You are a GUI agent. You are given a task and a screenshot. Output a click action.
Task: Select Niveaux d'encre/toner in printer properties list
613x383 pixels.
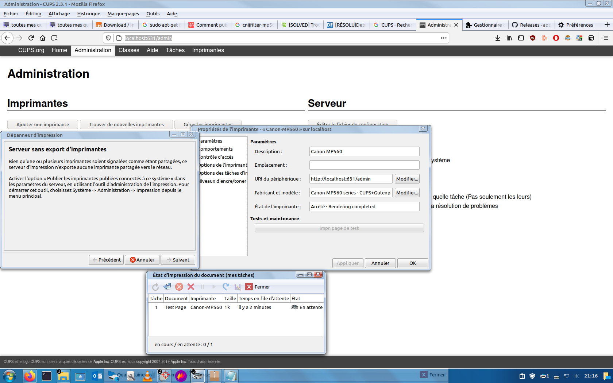pyautogui.click(x=222, y=181)
